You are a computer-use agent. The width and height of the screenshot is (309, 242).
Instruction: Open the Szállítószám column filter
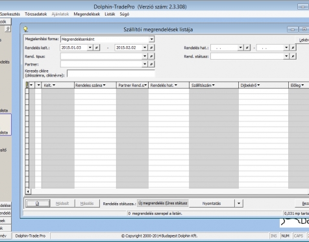tap(214, 85)
